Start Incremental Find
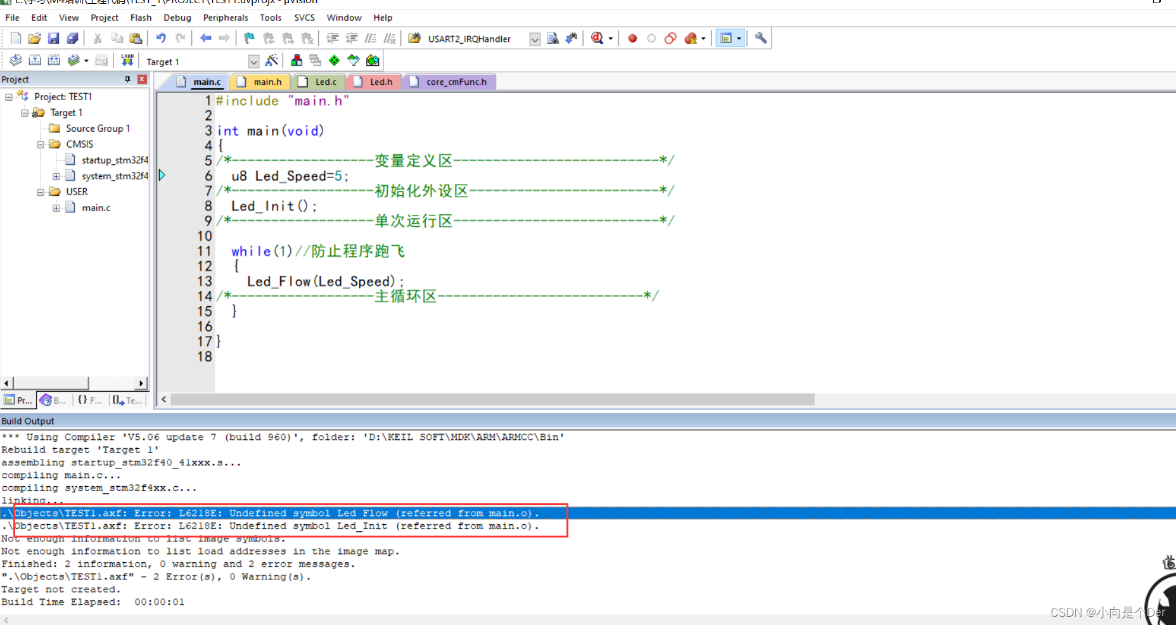The image size is (1176, 625). coord(572,38)
